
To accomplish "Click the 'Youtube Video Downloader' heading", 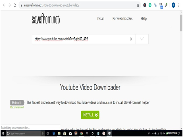I will coord(90,87).
